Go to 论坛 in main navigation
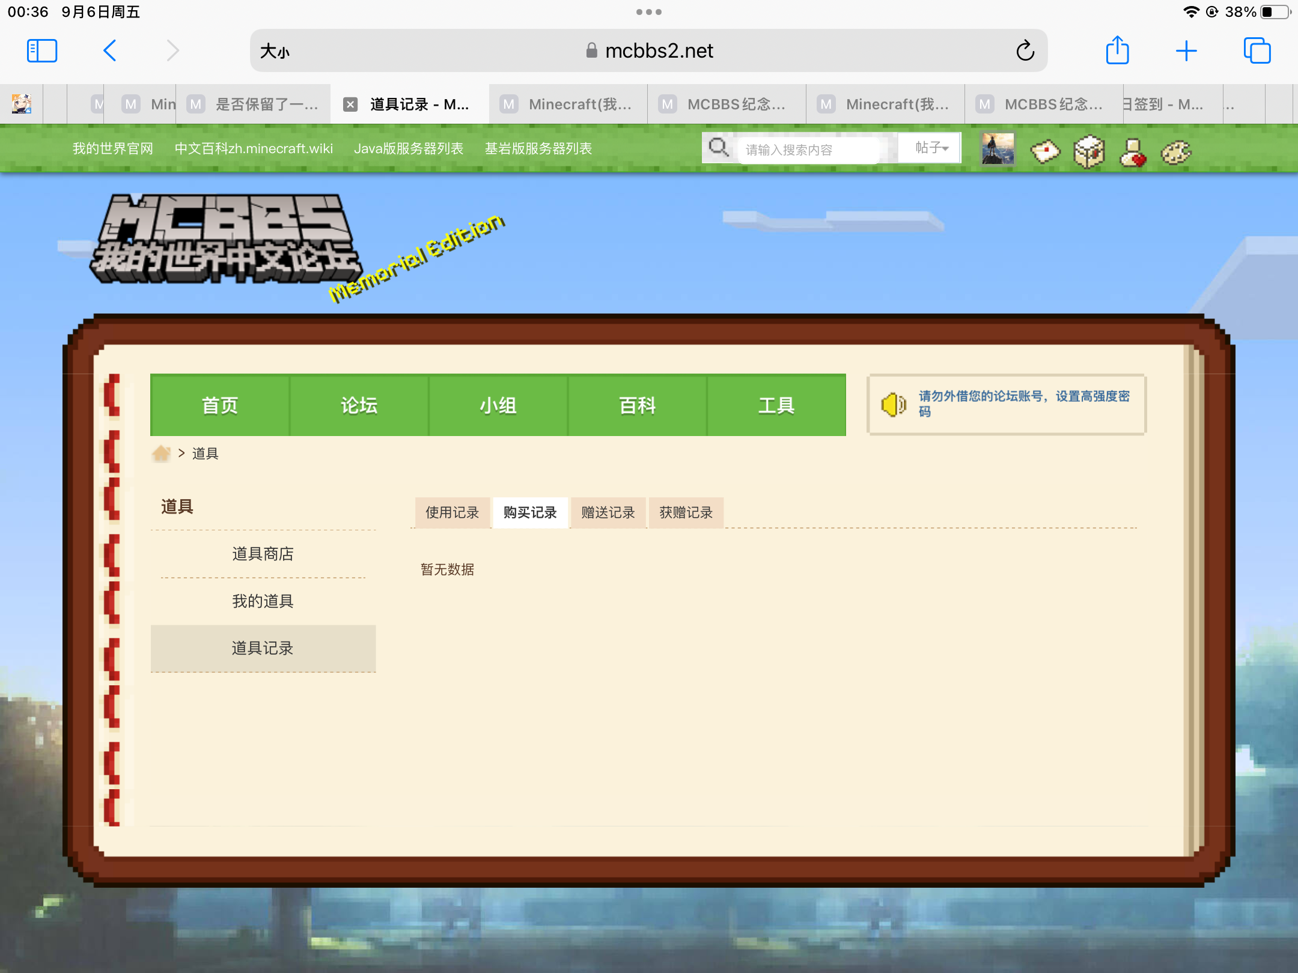 pyautogui.click(x=359, y=405)
